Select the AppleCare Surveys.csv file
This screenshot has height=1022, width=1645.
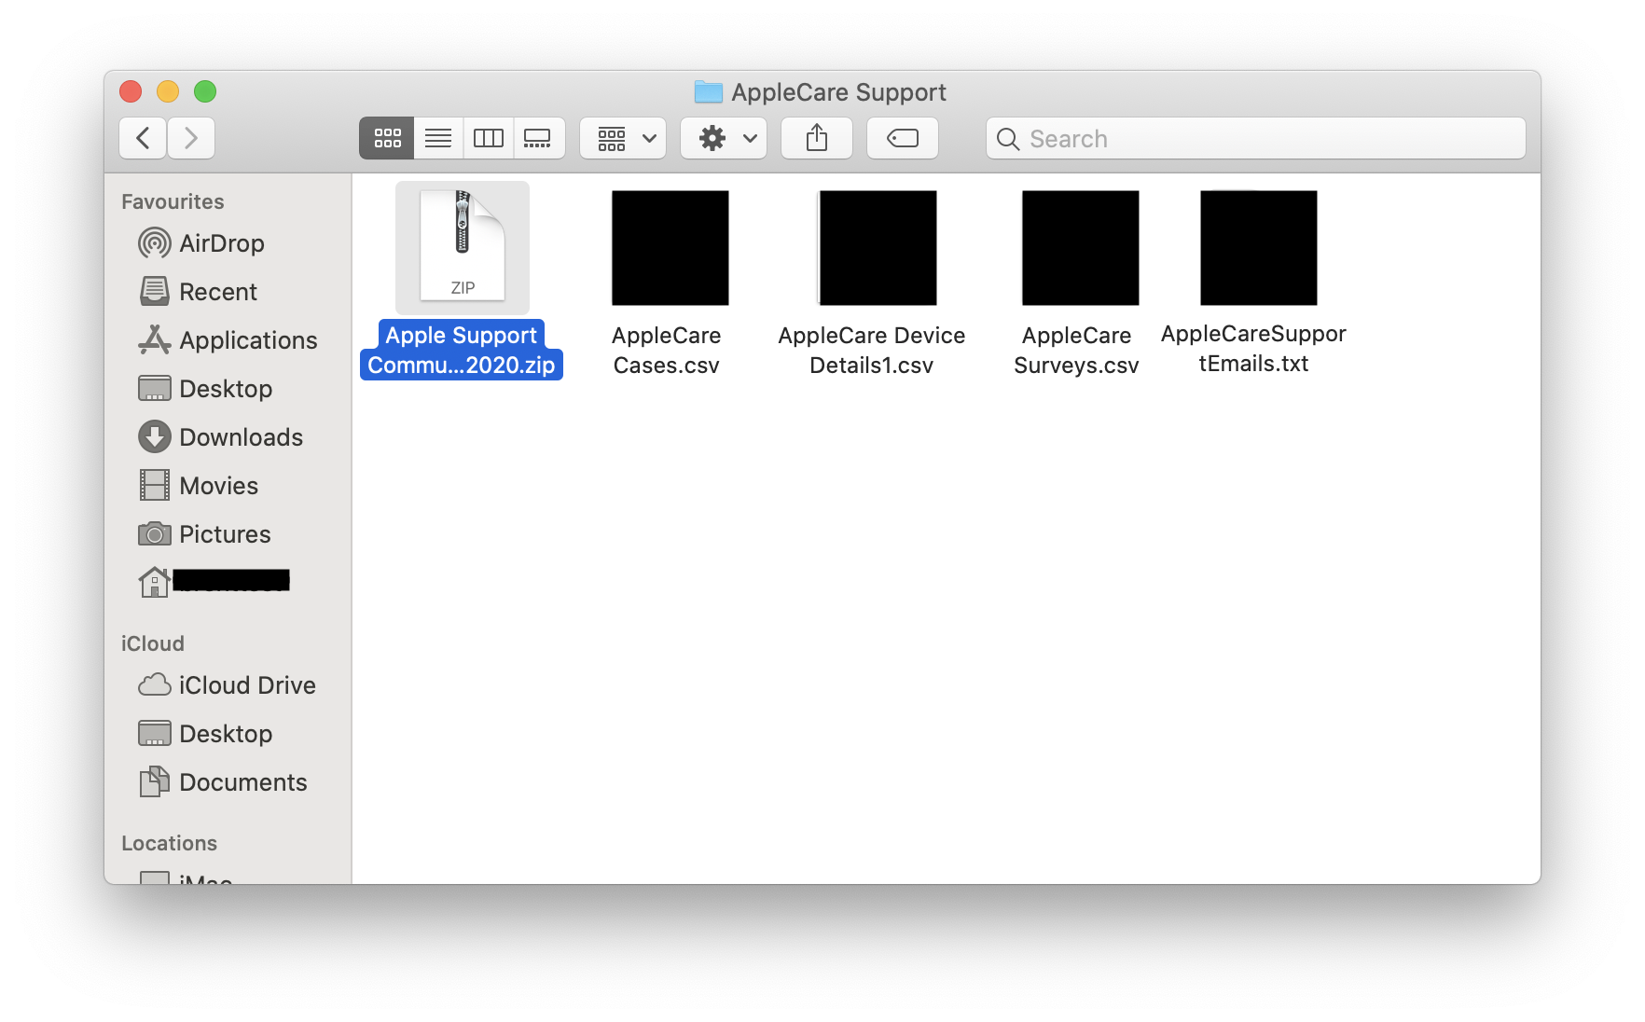coord(1080,248)
